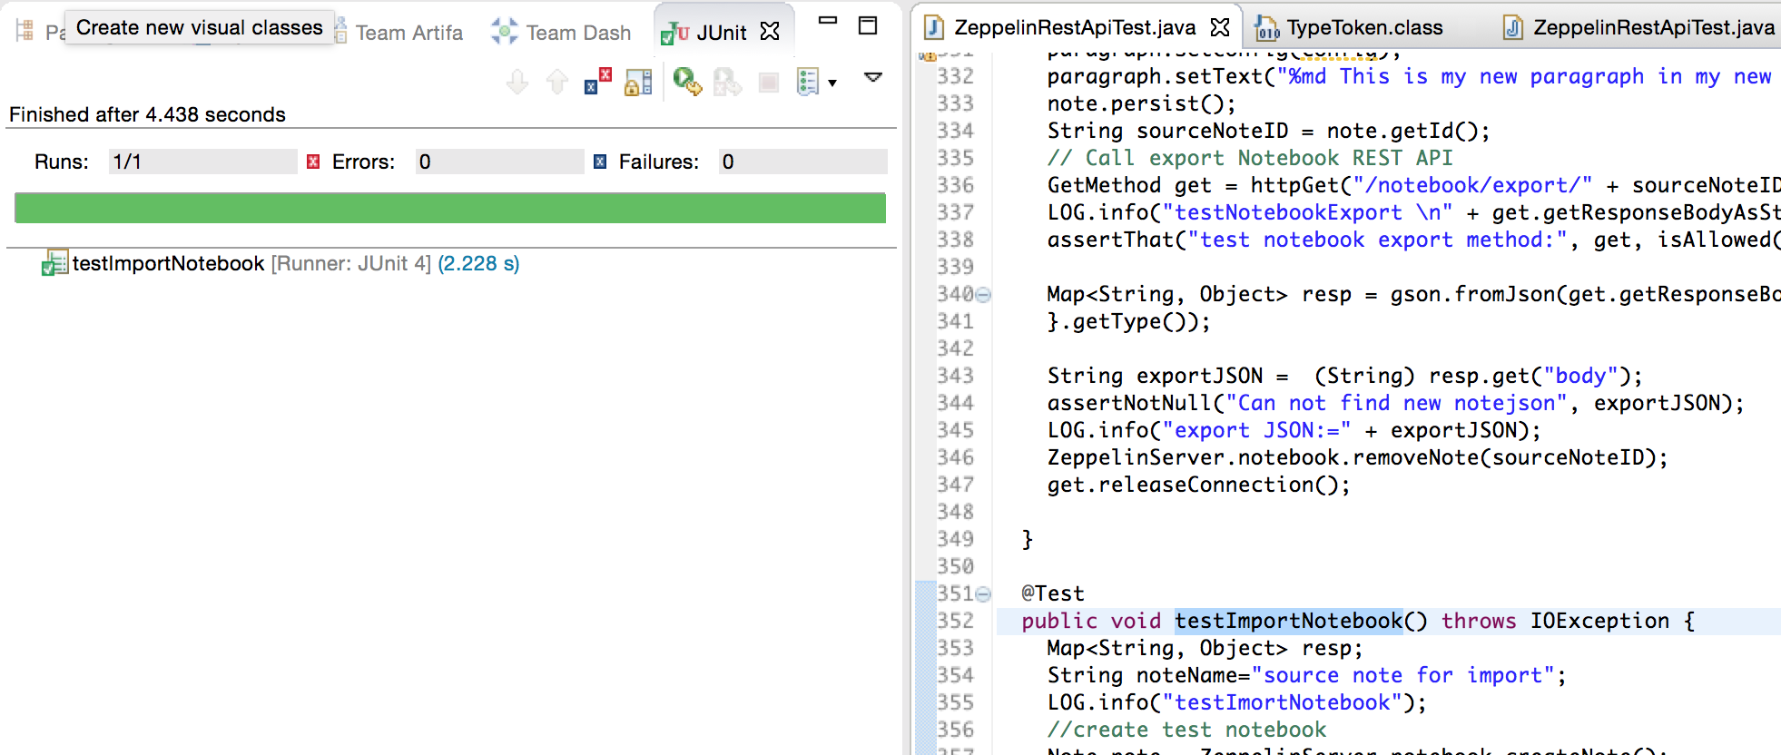
Task: Open the JUnit view menu triangle
Action: click(x=873, y=77)
